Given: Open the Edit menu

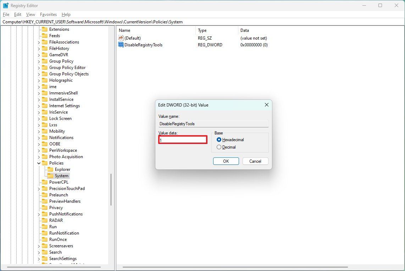Looking at the screenshot, I should point(17,15).
